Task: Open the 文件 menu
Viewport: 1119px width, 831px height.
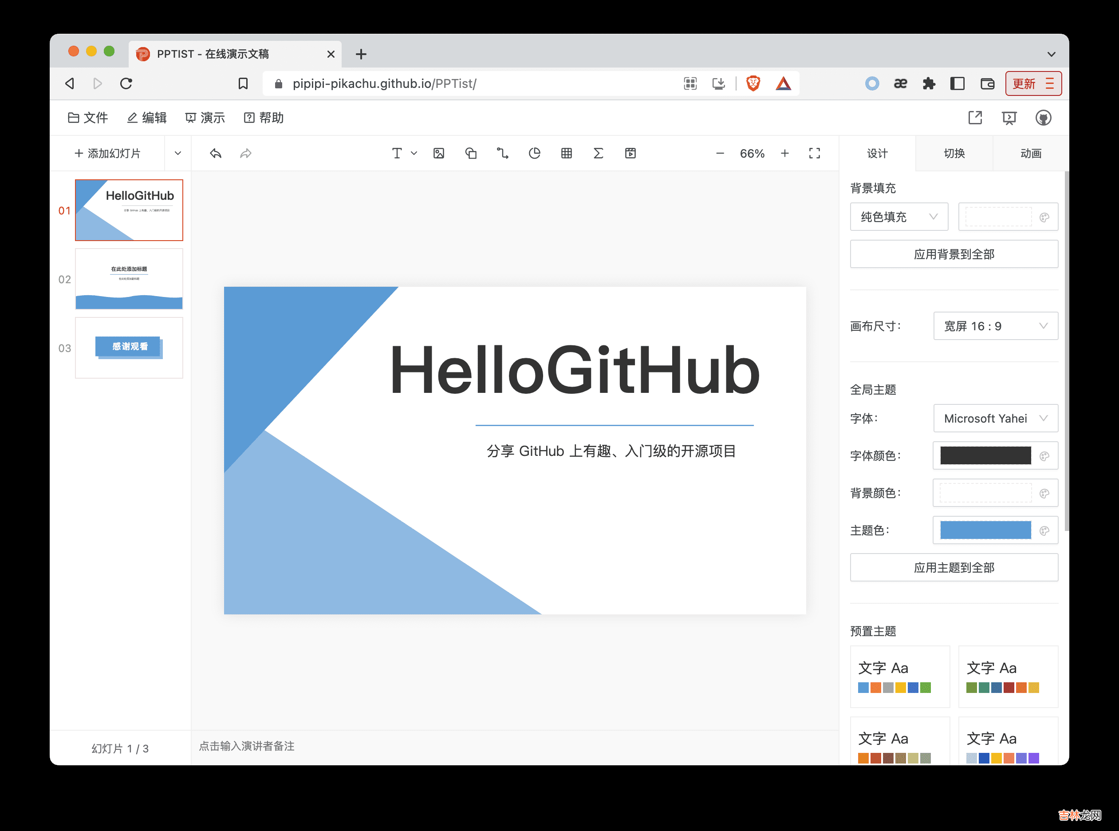Action: pos(88,118)
